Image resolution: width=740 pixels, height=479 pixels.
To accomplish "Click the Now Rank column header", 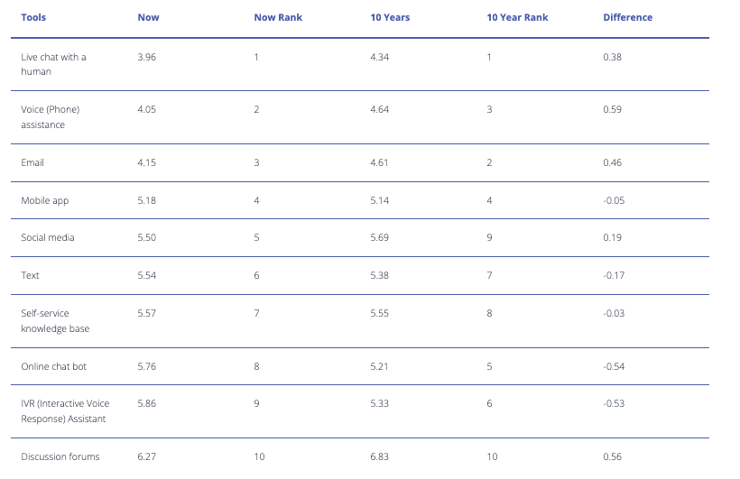I will coord(278,17).
